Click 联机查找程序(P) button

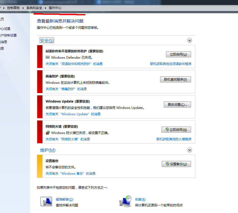click(x=175, y=79)
